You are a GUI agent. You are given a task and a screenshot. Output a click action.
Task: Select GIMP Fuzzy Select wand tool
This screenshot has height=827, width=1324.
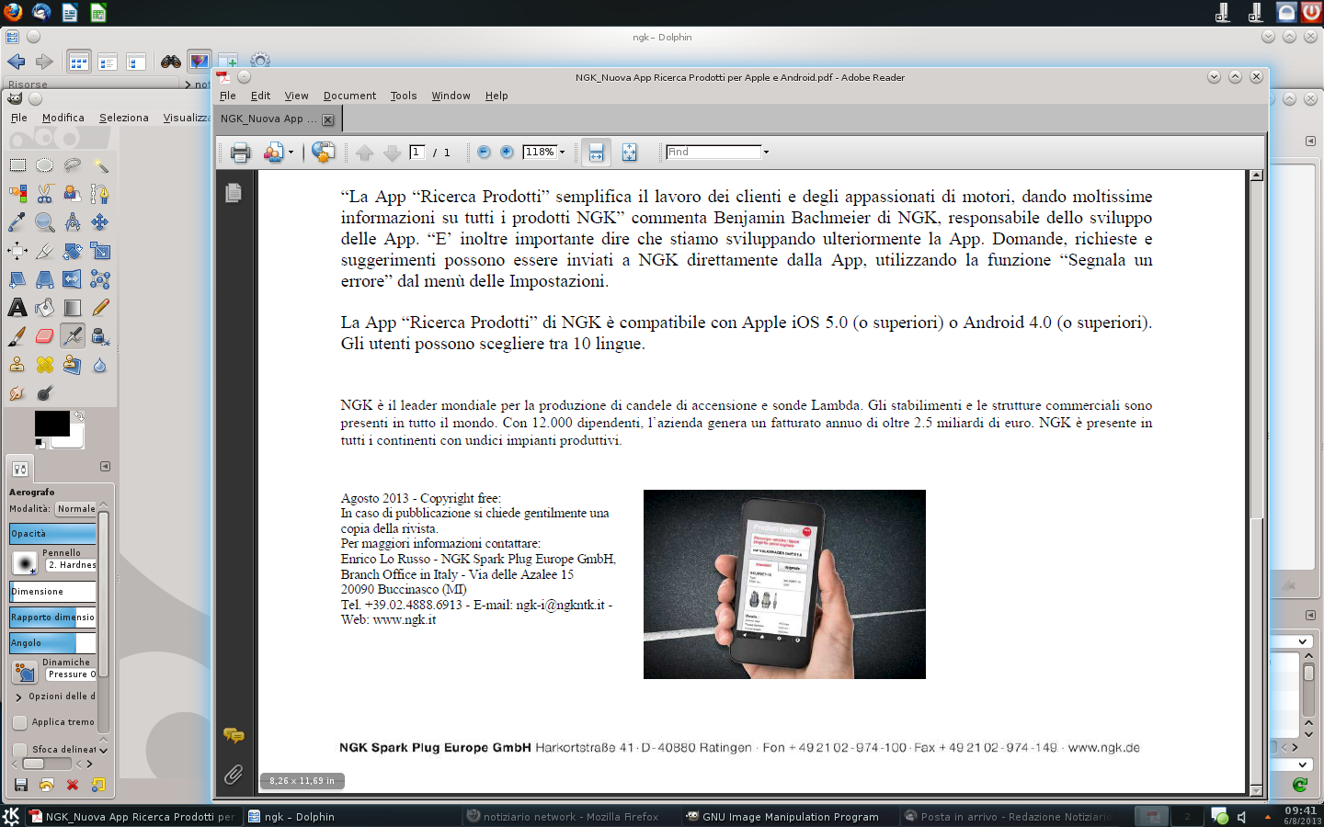click(100, 165)
